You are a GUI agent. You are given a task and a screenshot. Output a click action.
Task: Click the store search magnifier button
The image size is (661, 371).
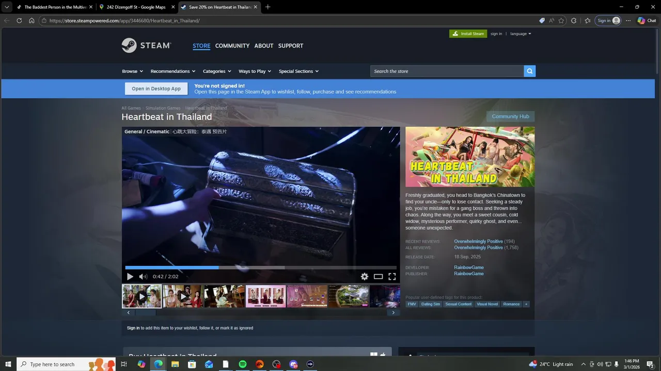pos(529,71)
